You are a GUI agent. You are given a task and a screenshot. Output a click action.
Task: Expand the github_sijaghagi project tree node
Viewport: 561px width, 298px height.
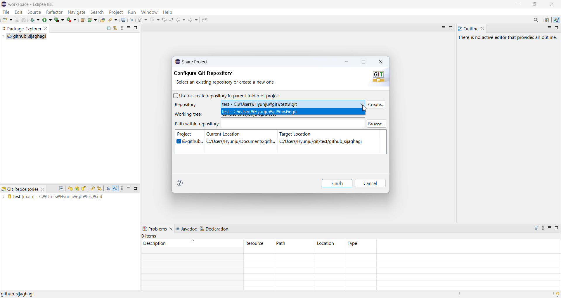3,37
